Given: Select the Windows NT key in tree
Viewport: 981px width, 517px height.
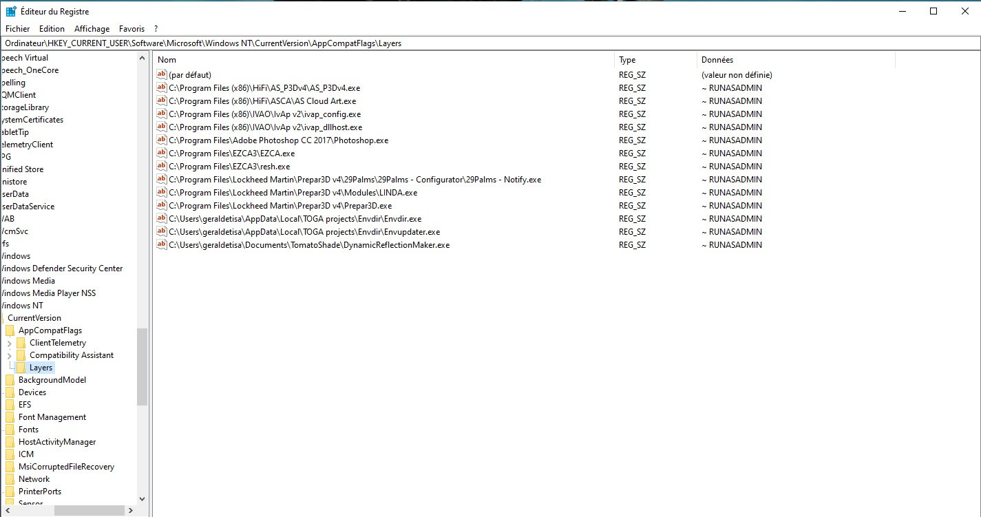Looking at the screenshot, I should click(21, 306).
